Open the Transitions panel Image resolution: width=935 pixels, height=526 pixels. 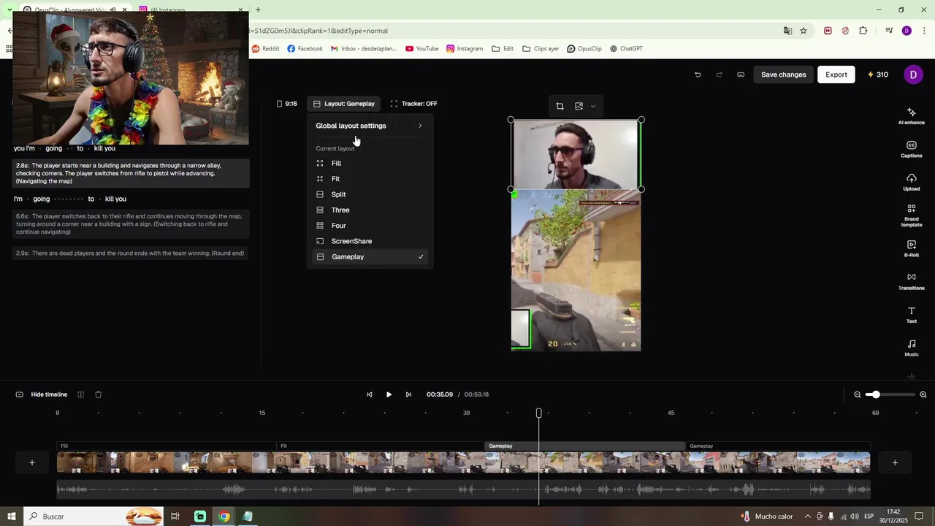(x=911, y=281)
